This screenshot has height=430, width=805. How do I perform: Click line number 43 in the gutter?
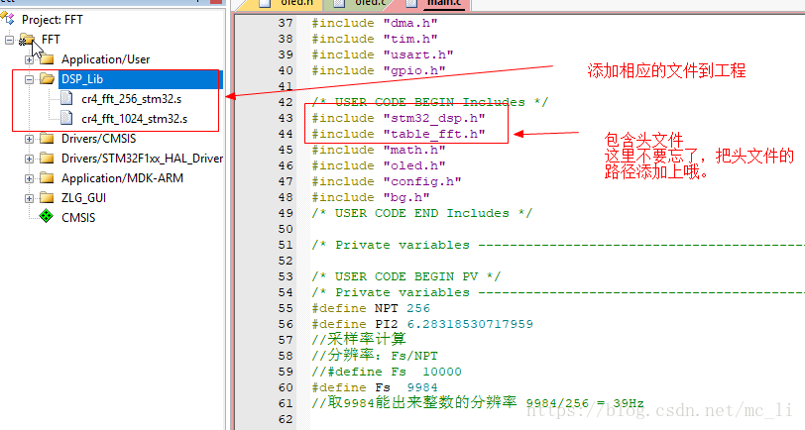pyautogui.click(x=286, y=118)
